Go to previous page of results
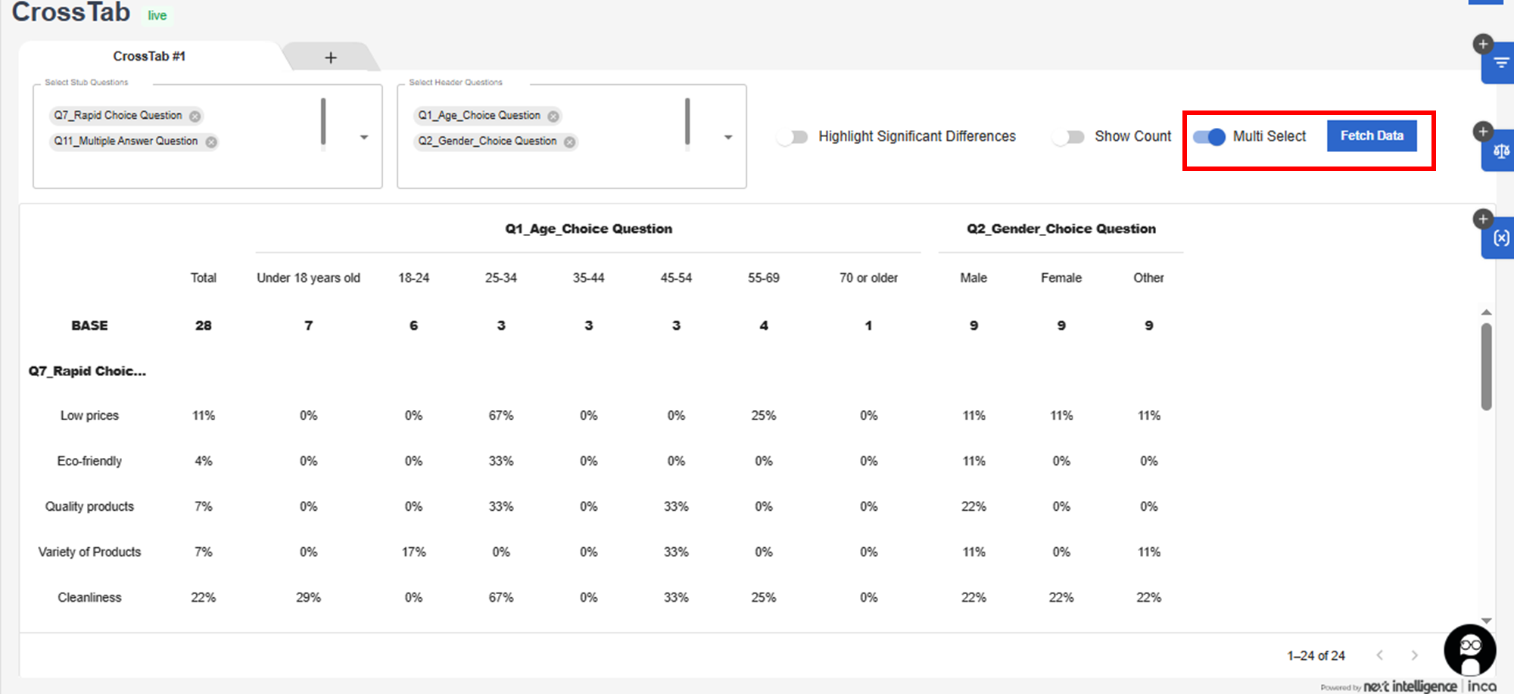The height and width of the screenshot is (694, 1514). tap(1380, 655)
